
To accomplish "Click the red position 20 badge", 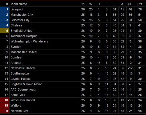I will tap(5, 111).
